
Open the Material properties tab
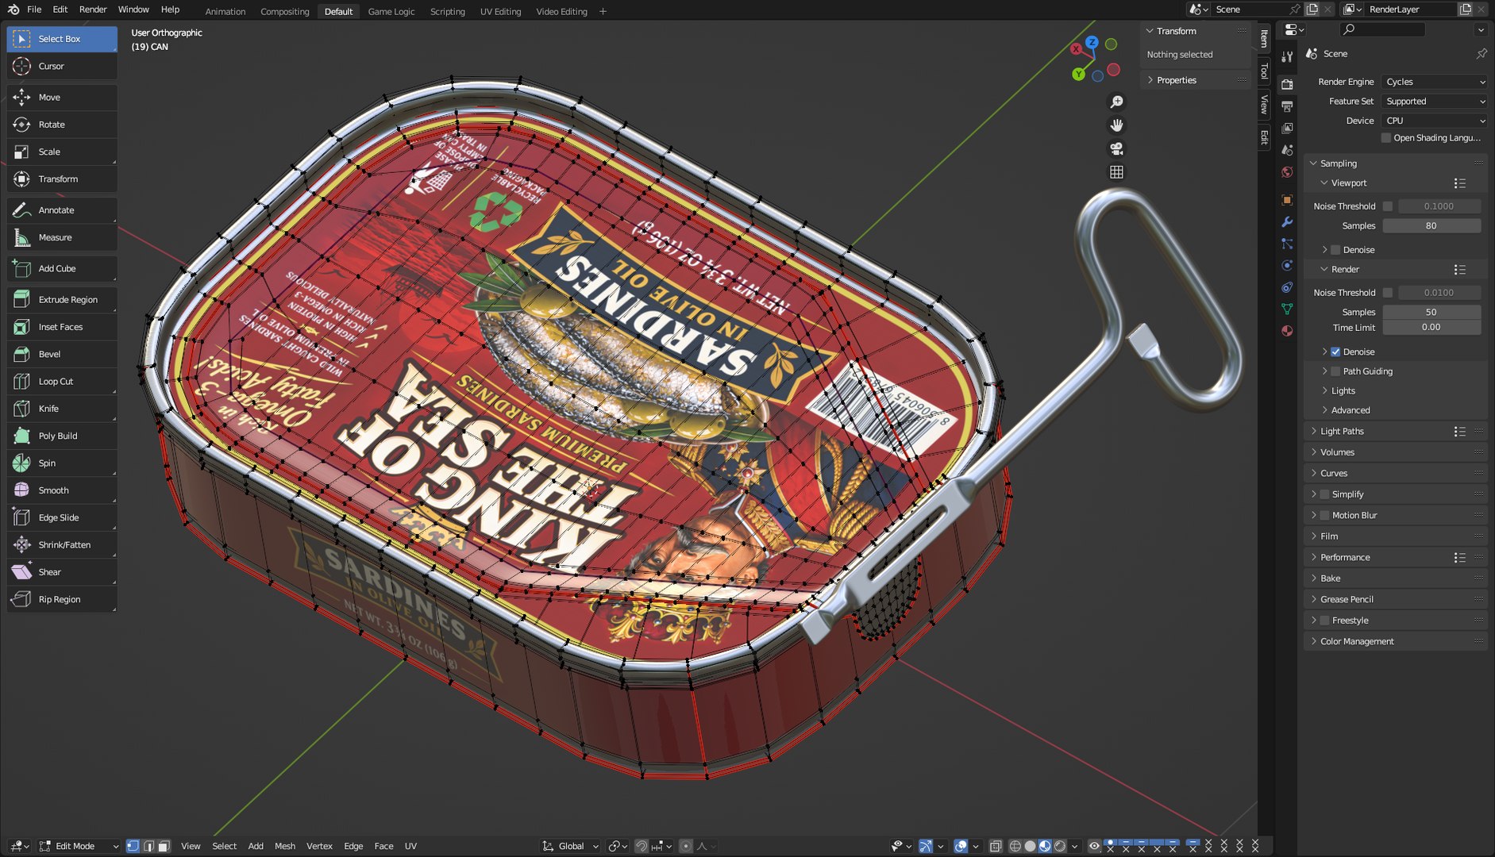(x=1287, y=331)
